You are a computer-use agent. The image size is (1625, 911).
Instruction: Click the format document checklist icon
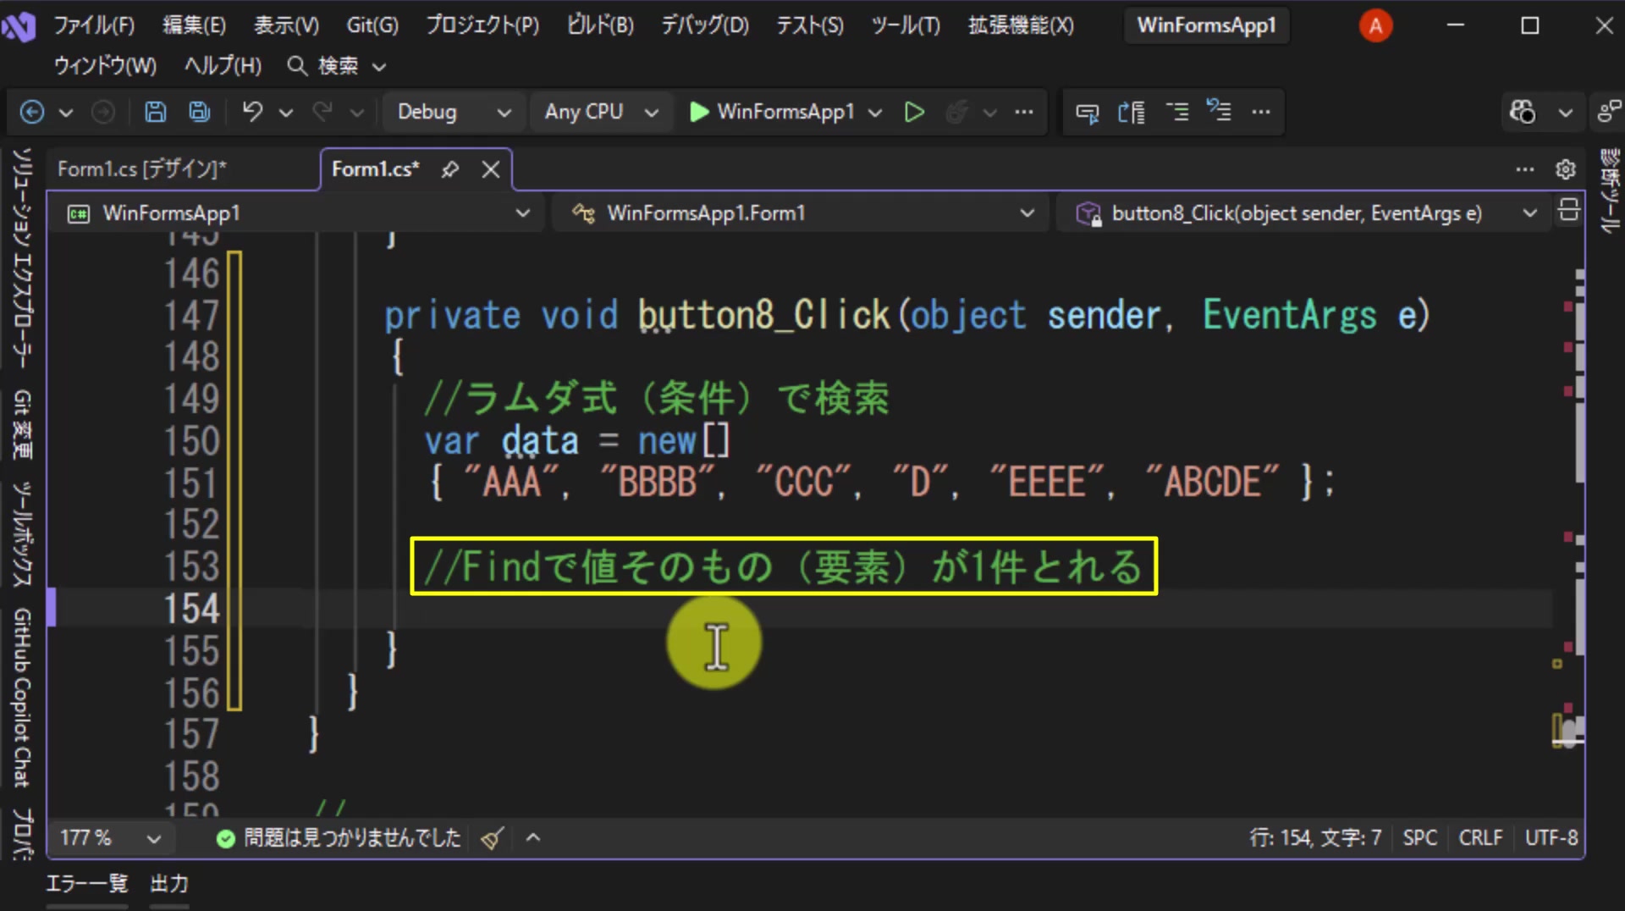tap(1219, 111)
